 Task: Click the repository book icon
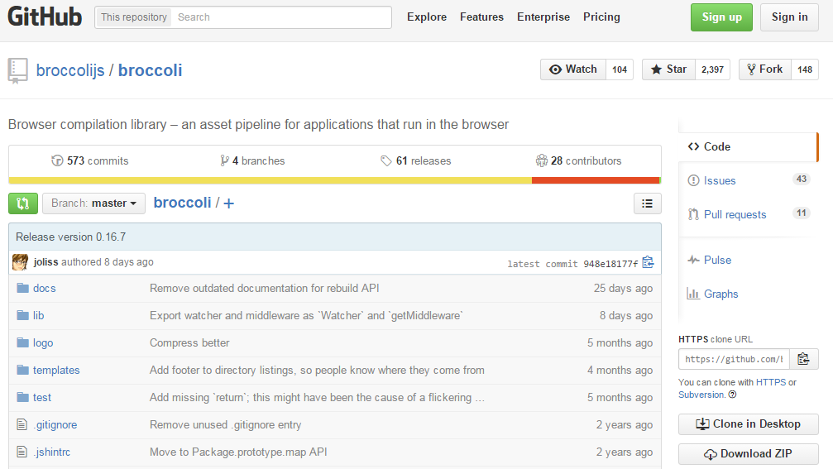tap(17, 70)
